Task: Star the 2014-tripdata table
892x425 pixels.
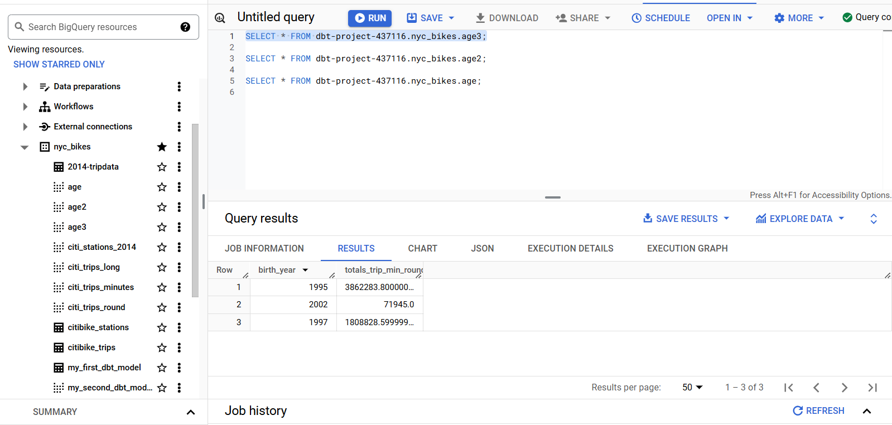Action: pyautogui.click(x=162, y=167)
